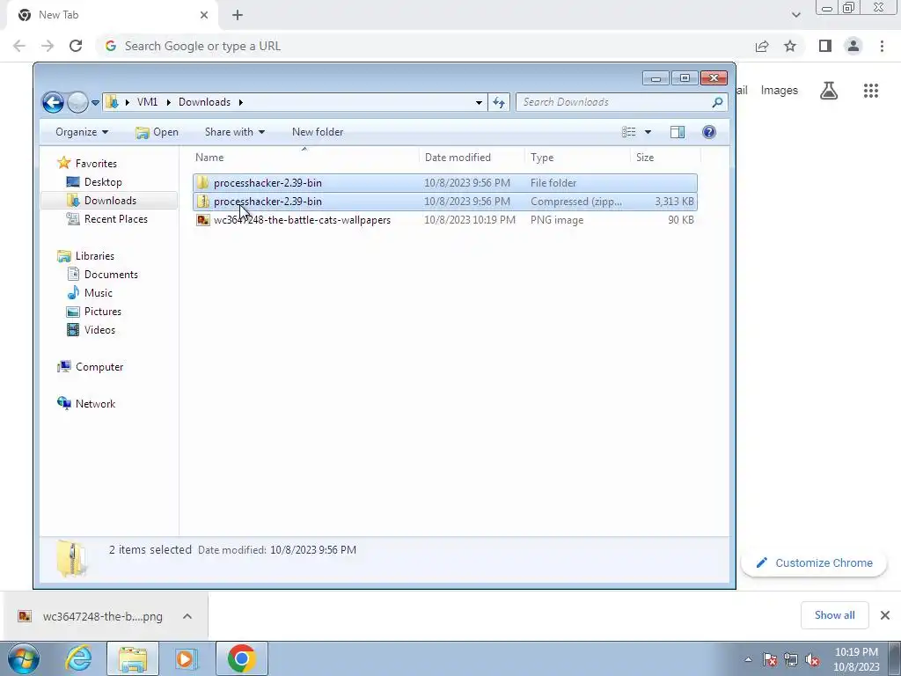Open a new Chrome tab
Image resolution: width=901 pixels, height=676 pixels.
[x=238, y=15]
